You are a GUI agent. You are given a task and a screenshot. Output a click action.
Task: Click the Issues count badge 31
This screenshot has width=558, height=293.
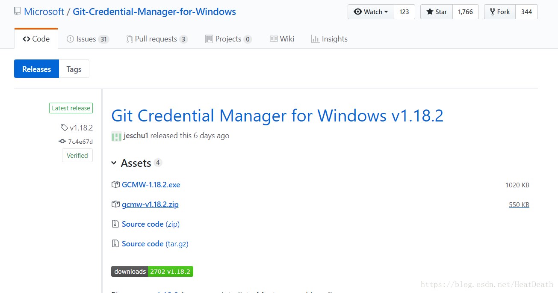click(x=103, y=39)
